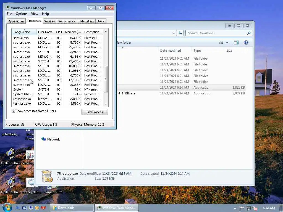
Task: Click the 7tt_setup.exe installer icon in details pane
Action: click(x=47, y=176)
